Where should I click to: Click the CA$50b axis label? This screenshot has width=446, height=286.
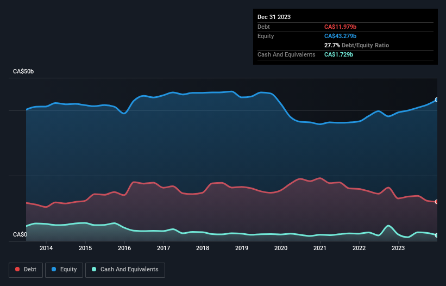click(x=23, y=71)
